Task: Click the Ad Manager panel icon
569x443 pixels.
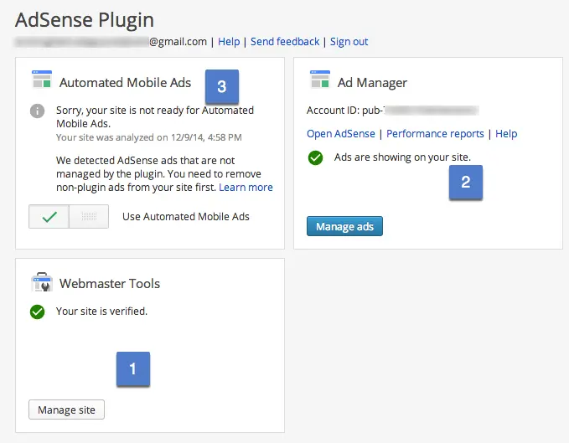Action: pyautogui.click(x=320, y=80)
